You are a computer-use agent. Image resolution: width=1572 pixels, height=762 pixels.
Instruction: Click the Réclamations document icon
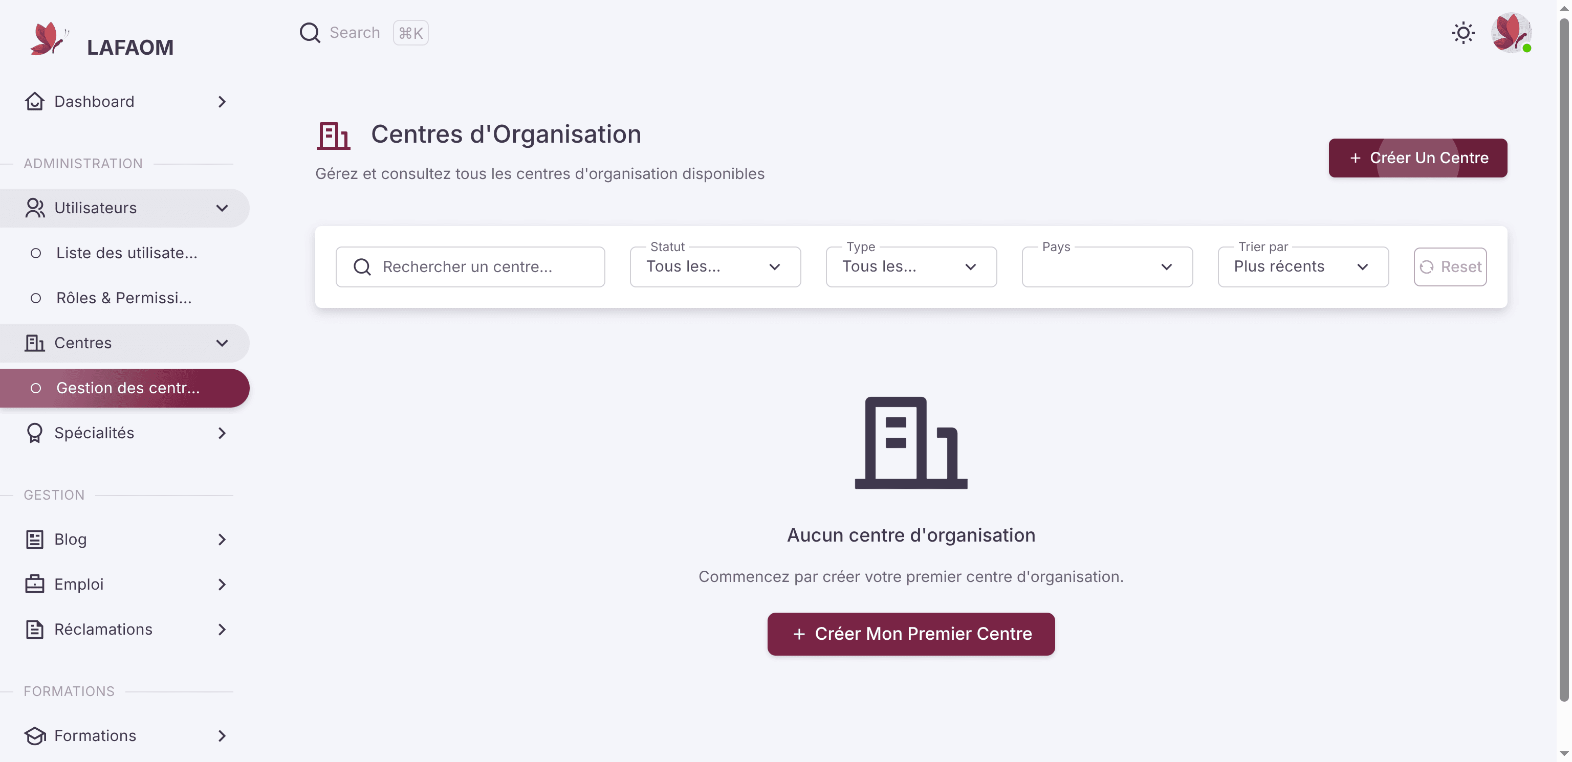click(35, 630)
